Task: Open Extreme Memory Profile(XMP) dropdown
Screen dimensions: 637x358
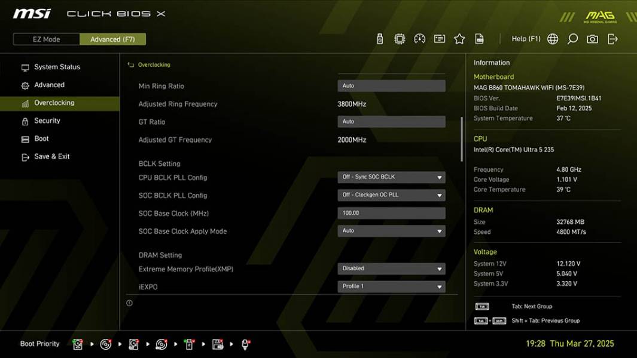Action: pos(391,269)
